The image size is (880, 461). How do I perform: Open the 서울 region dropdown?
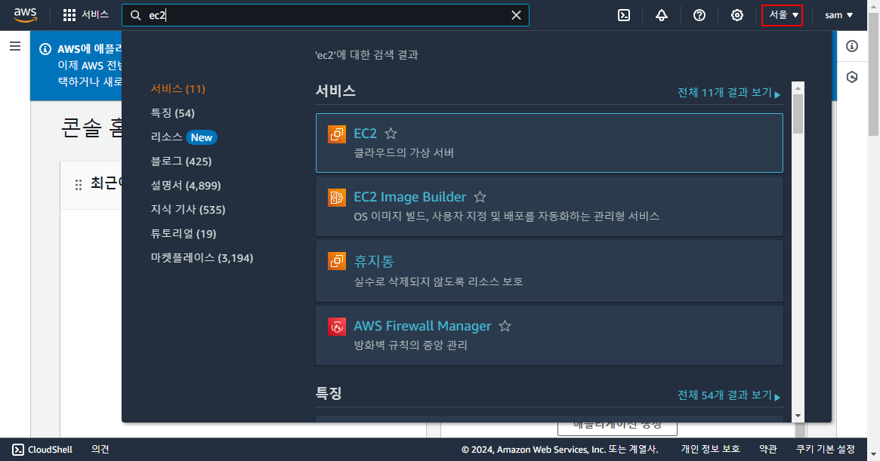pos(783,15)
